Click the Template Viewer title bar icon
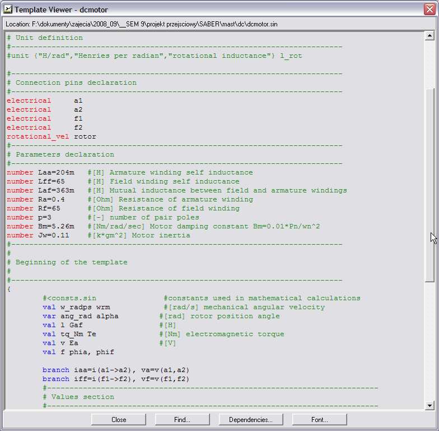 coord(8,9)
